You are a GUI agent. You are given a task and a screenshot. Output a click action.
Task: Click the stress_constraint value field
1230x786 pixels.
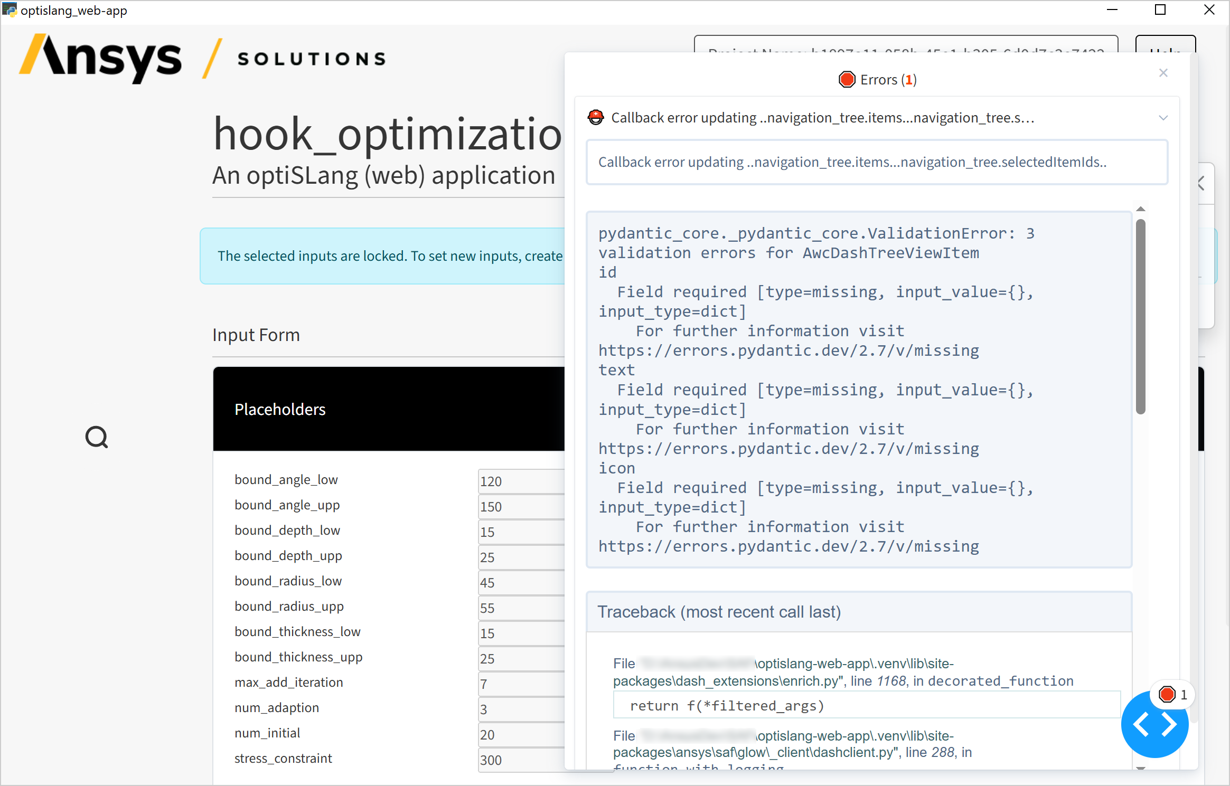pyautogui.click(x=521, y=760)
